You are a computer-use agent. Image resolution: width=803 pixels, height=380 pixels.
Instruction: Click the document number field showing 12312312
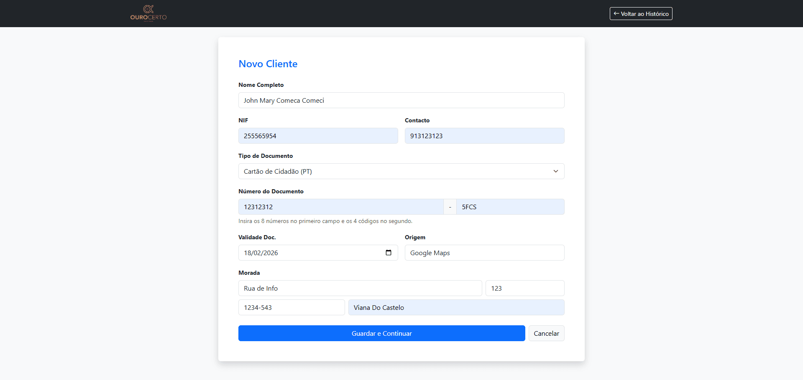(x=340, y=207)
